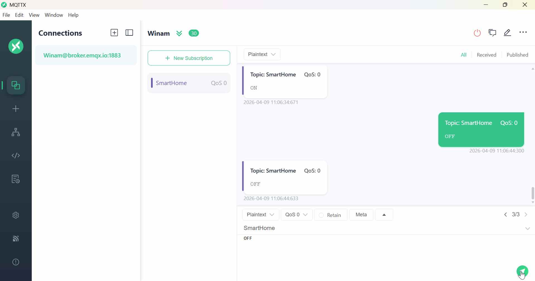This screenshot has height=281, width=535.
Task: Click the 3/3 history counter
Action: click(516, 215)
